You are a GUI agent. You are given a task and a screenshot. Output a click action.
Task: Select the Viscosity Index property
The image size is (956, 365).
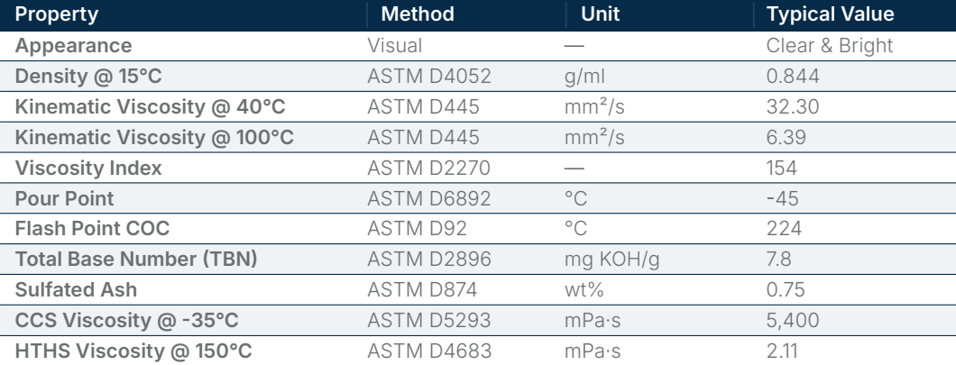point(88,168)
